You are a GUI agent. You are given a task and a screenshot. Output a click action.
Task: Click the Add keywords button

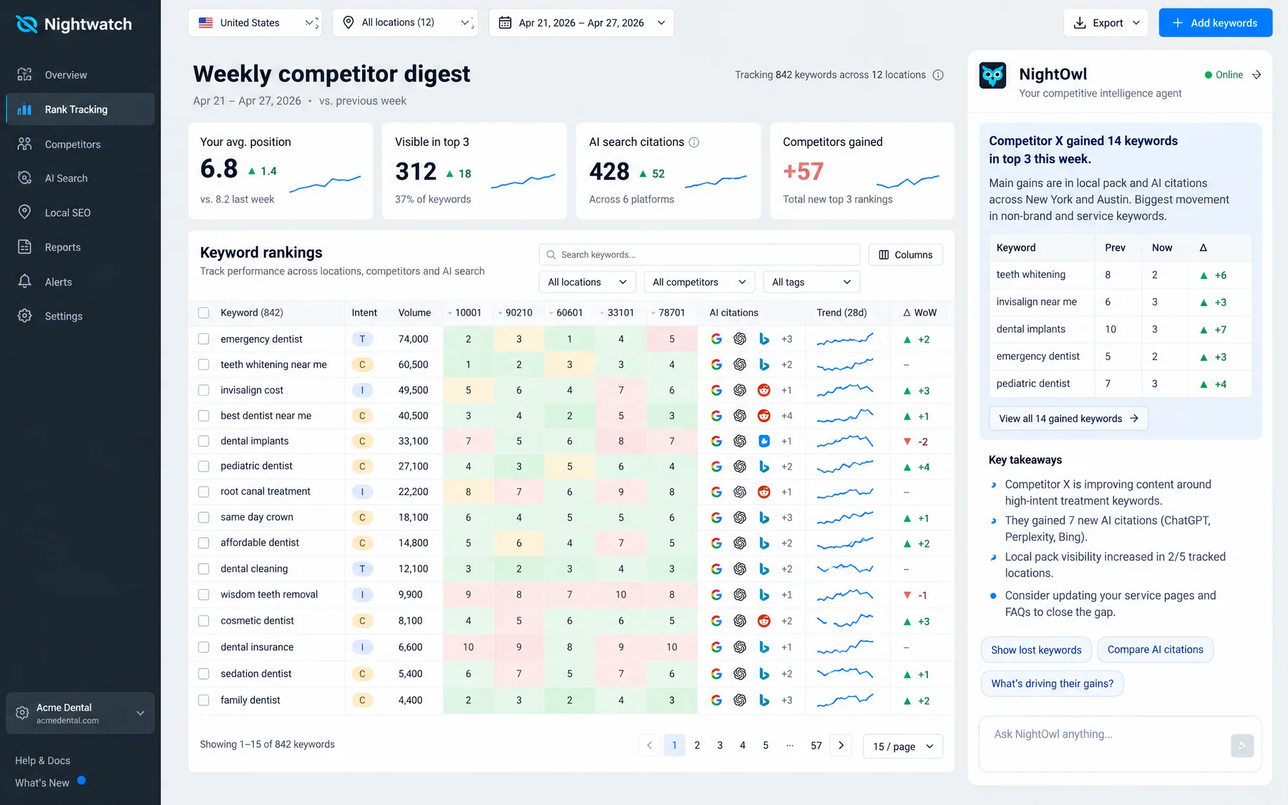[1216, 23]
